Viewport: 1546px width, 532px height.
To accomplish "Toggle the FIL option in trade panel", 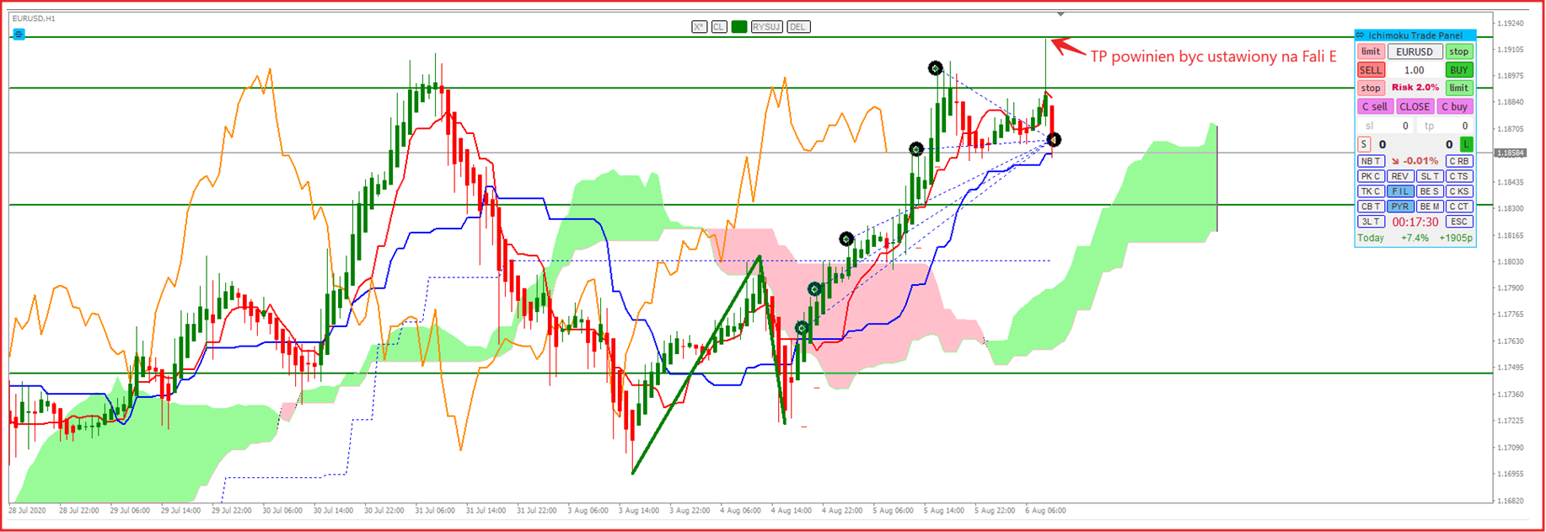I will pos(1399,191).
